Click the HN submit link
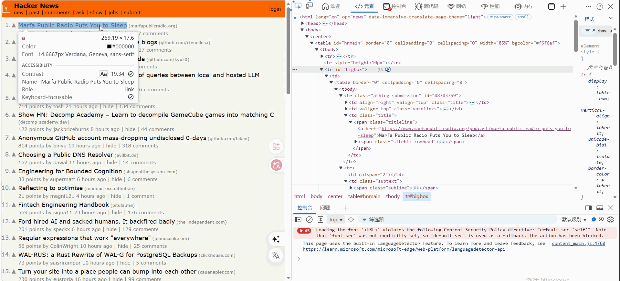The image size is (620, 281). (132, 13)
